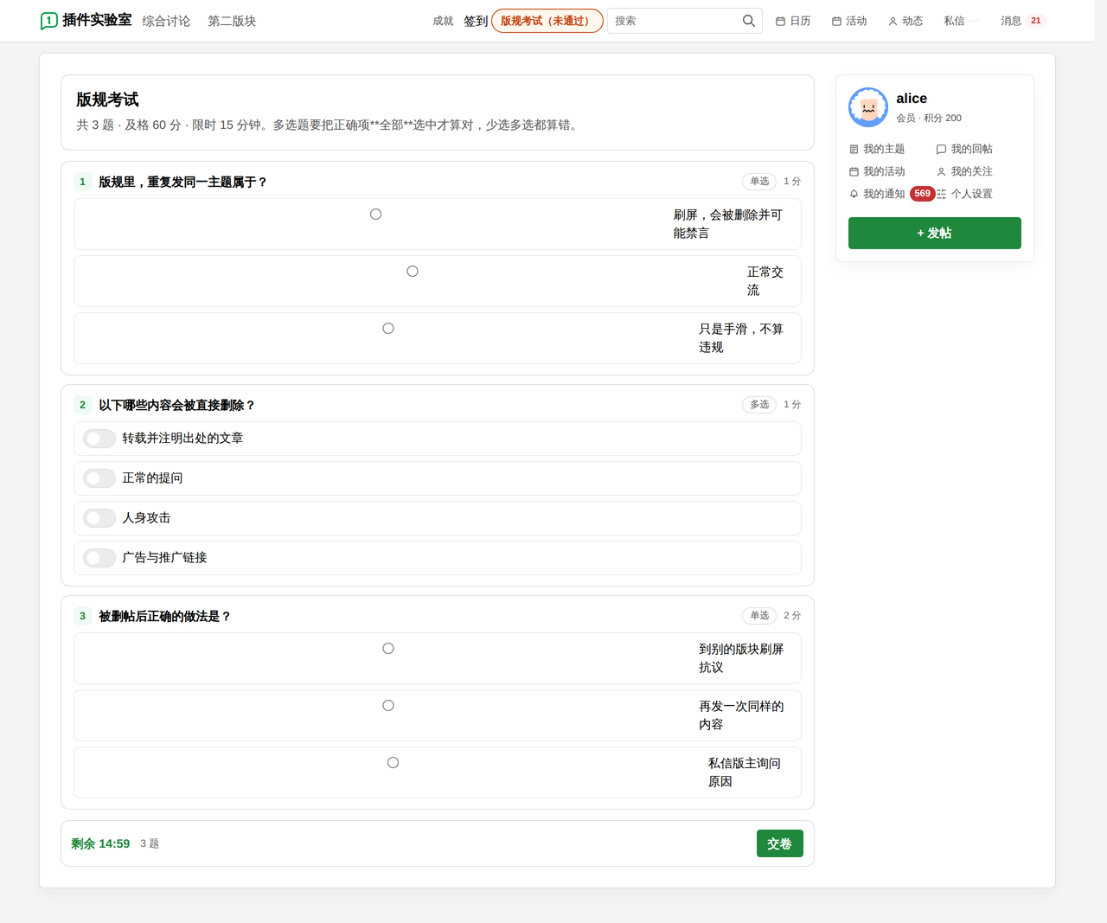This screenshot has width=1107, height=923.
Task: Toggle on 转载并注明出处的文章
Action: [99, 439]
